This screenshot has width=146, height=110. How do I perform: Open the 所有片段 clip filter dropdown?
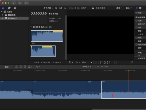coord(48,8)
